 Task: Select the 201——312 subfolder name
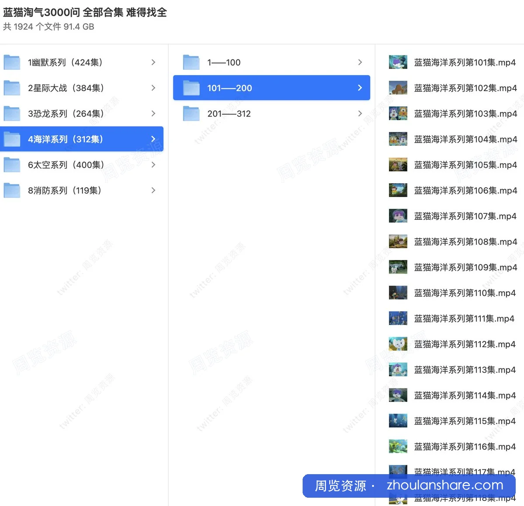click(x=229, y=114)
